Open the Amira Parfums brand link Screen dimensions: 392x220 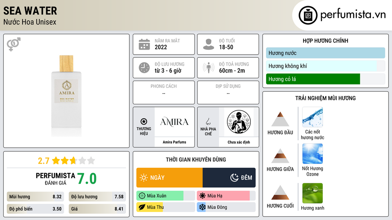pyautogui.click(x=175, y=142)
